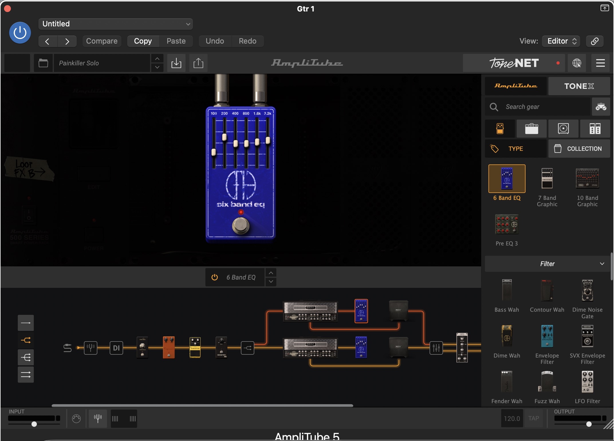Viewport: 614px width, 441px height.
Task: Select the cabinet speaker category icon
Action: click(x=563, y=129)
